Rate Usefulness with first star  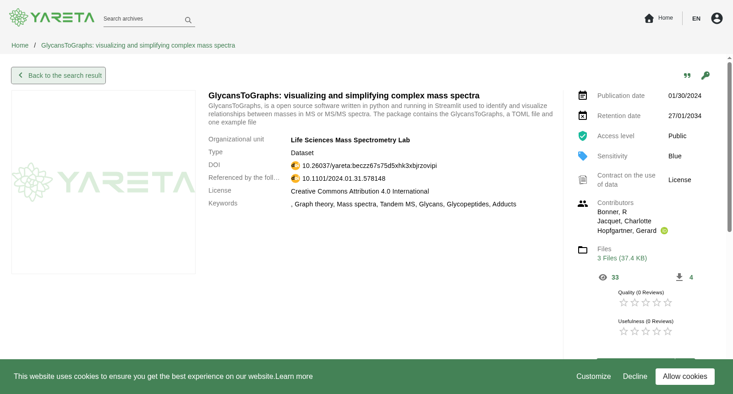(624, 331)
